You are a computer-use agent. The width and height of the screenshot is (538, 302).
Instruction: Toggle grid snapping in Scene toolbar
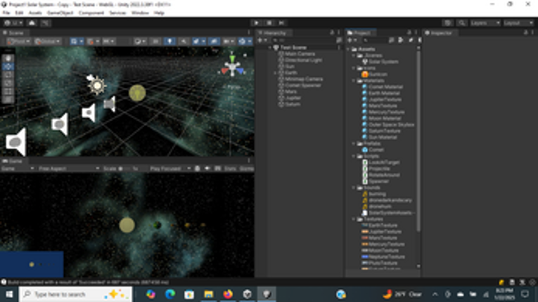tap(91, 41)
